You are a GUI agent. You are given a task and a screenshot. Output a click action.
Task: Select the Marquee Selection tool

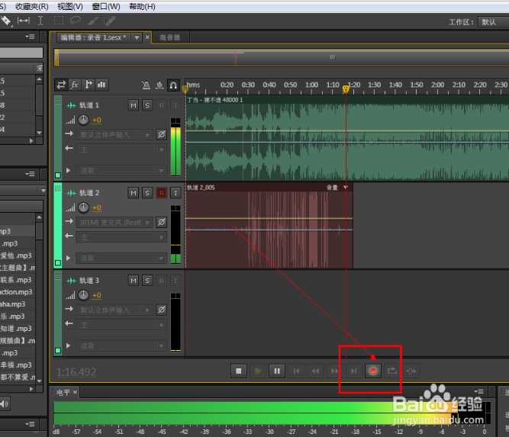point(59,21)
